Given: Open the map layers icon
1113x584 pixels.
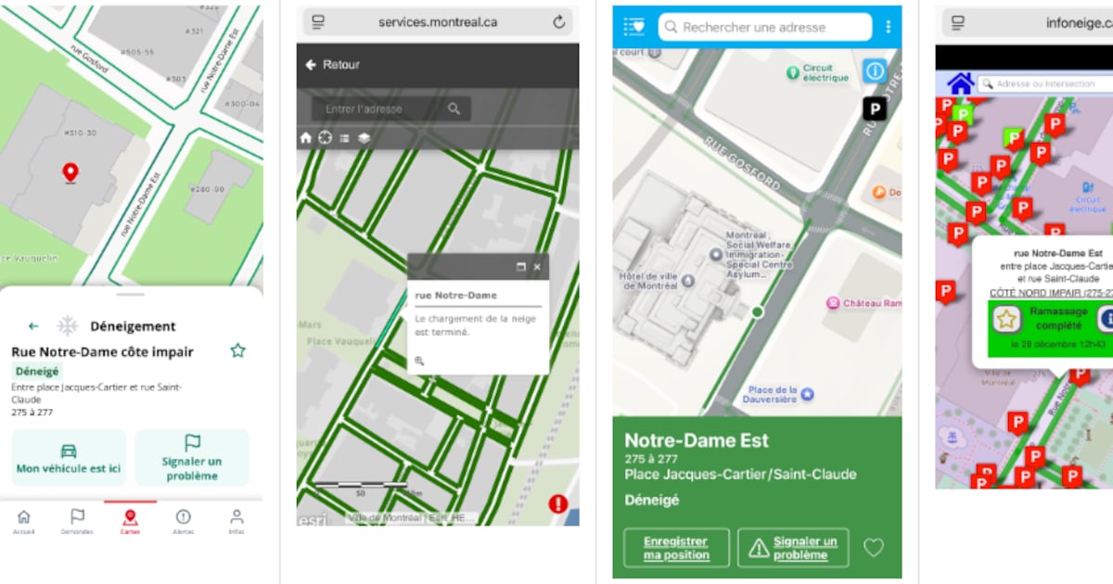Looking at the screenshot, I should coord(364,138).
